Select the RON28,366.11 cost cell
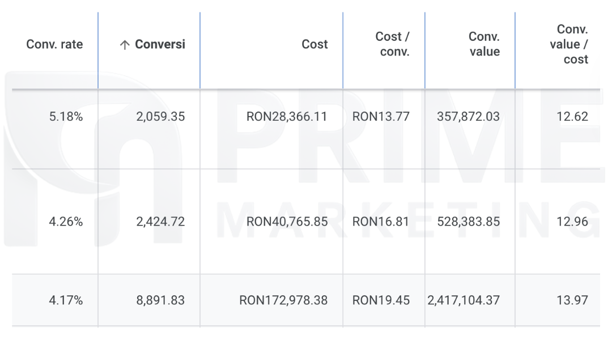This screenshot has width=612, height=340. (287, 117)
